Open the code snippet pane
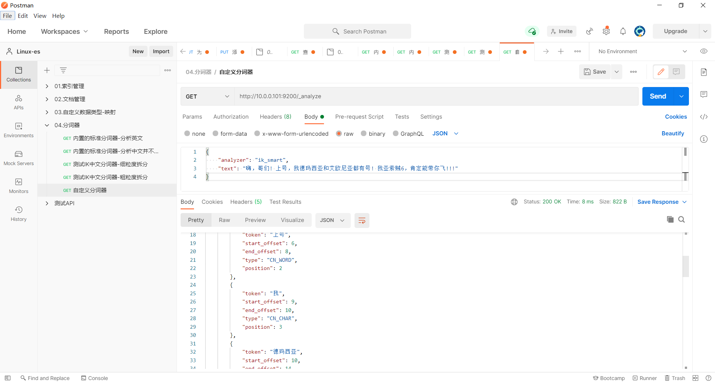The image size is (715, 383). click(x=704, y=117)
